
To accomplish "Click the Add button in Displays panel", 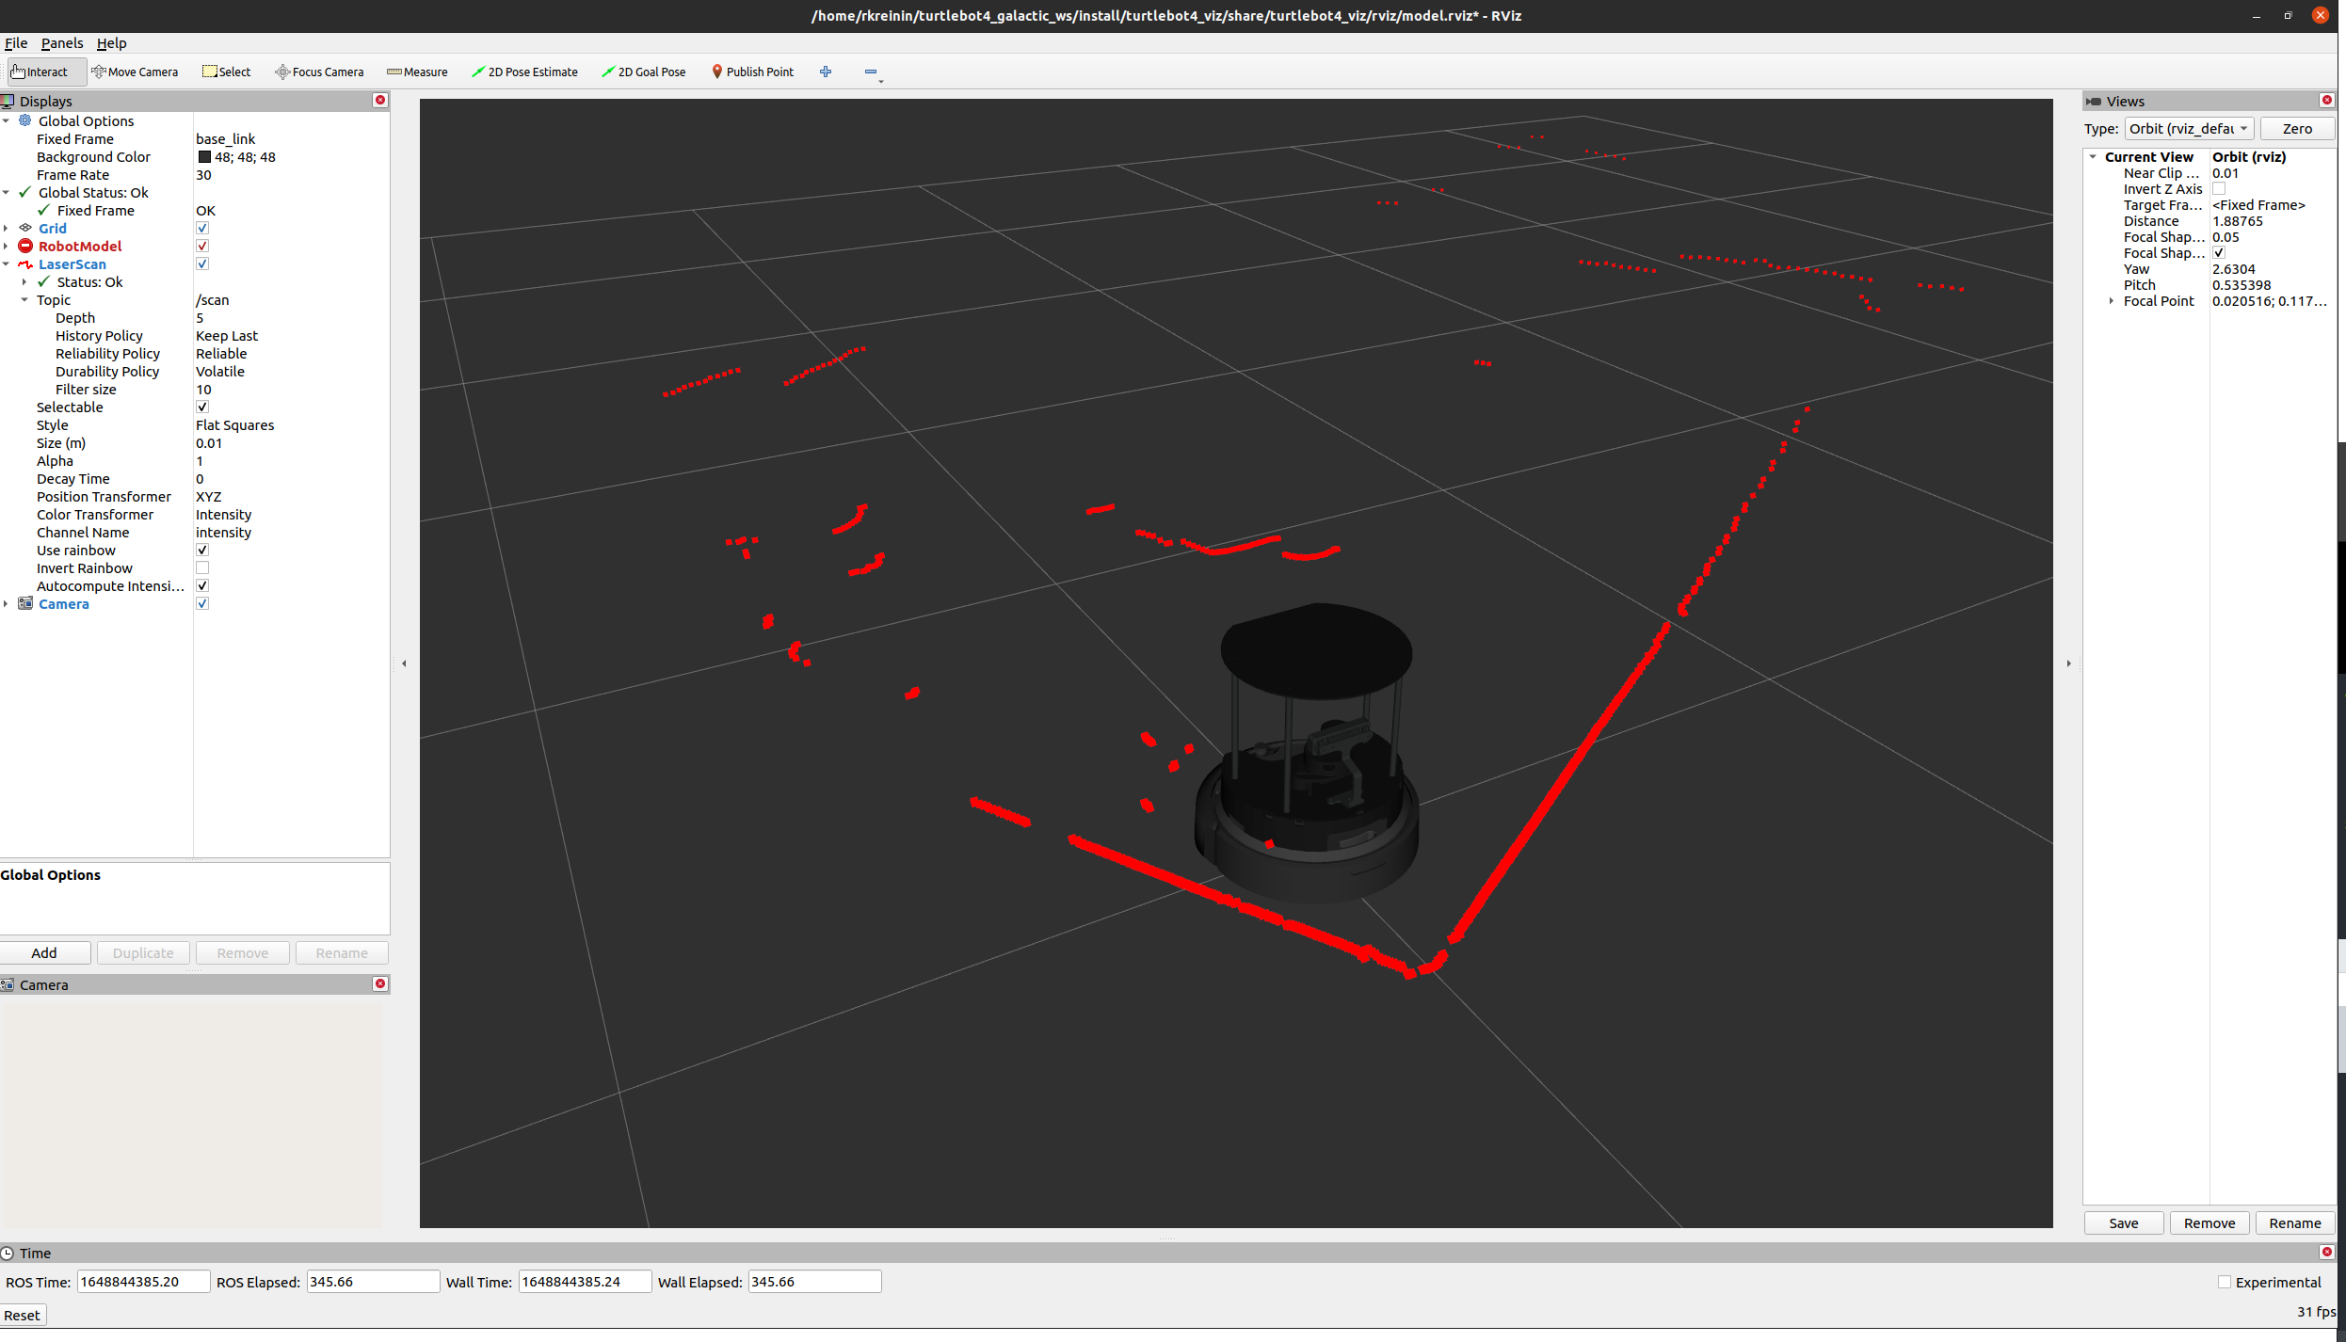I will click(43, 951).
